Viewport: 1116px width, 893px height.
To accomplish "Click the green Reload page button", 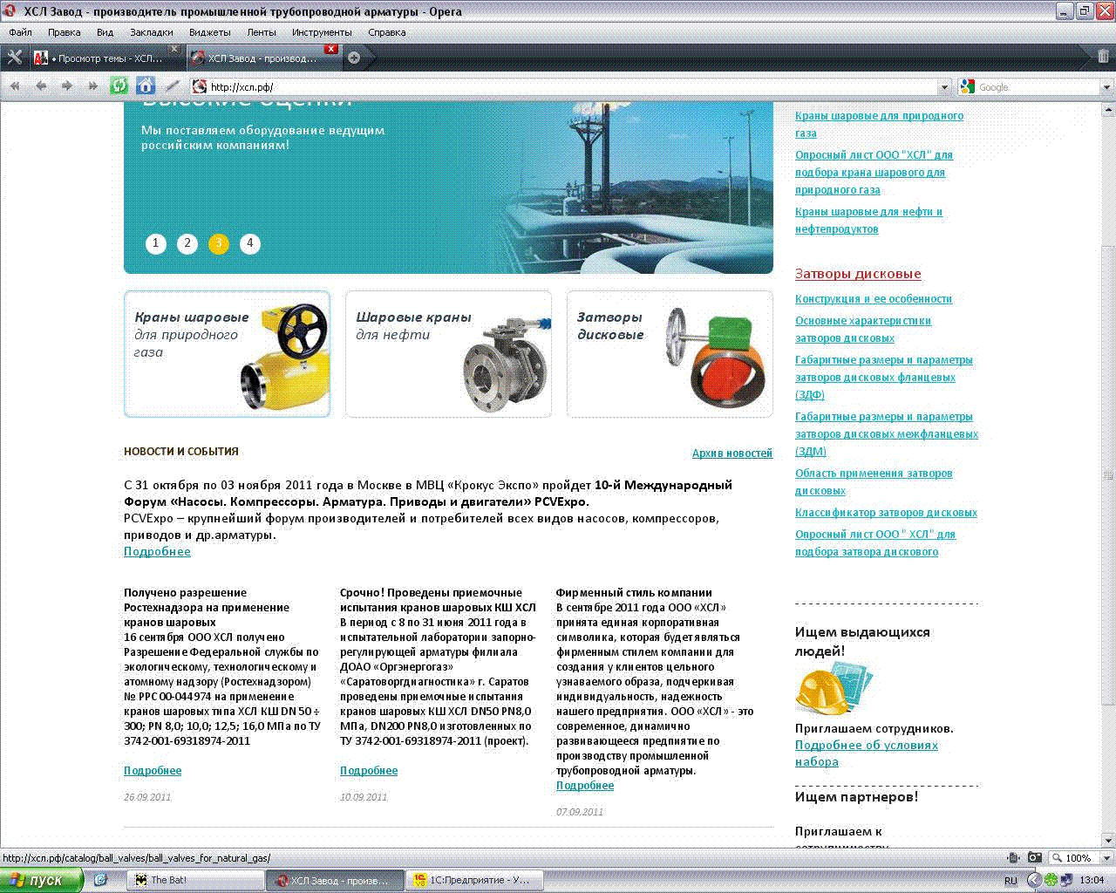I will click(x=119, y=86).
